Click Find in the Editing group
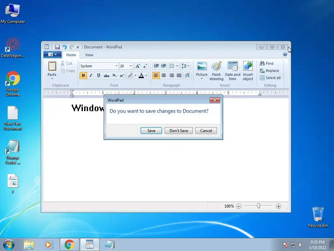The image size is (334, 251). click(x=266, y=63)
